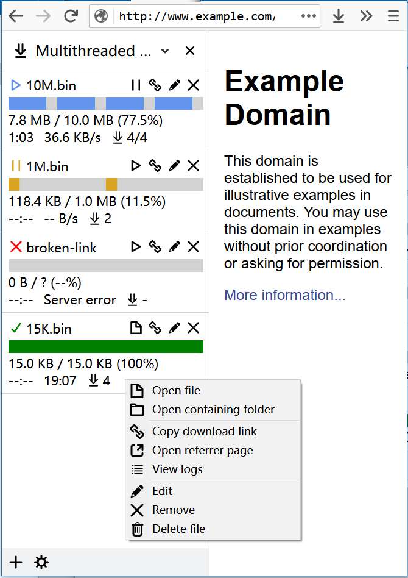Click the Server error status text

click(x=80, y=300)
